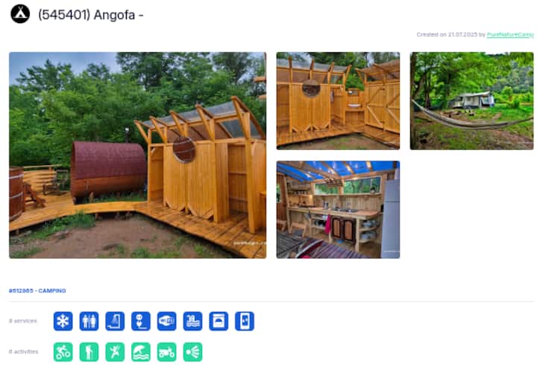Click the windsurfing activity icon
Viewport: 537px width, 365px height.
(141, 352)
